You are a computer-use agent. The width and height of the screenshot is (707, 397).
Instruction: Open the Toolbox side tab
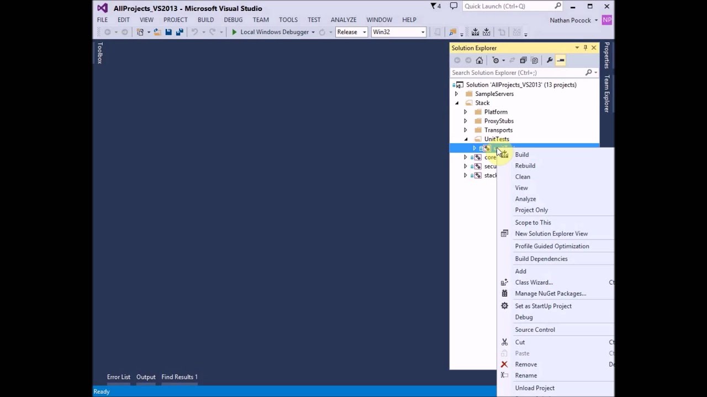point(100,53)
